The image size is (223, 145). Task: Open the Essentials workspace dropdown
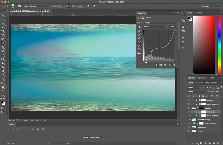tap(211, 6)
